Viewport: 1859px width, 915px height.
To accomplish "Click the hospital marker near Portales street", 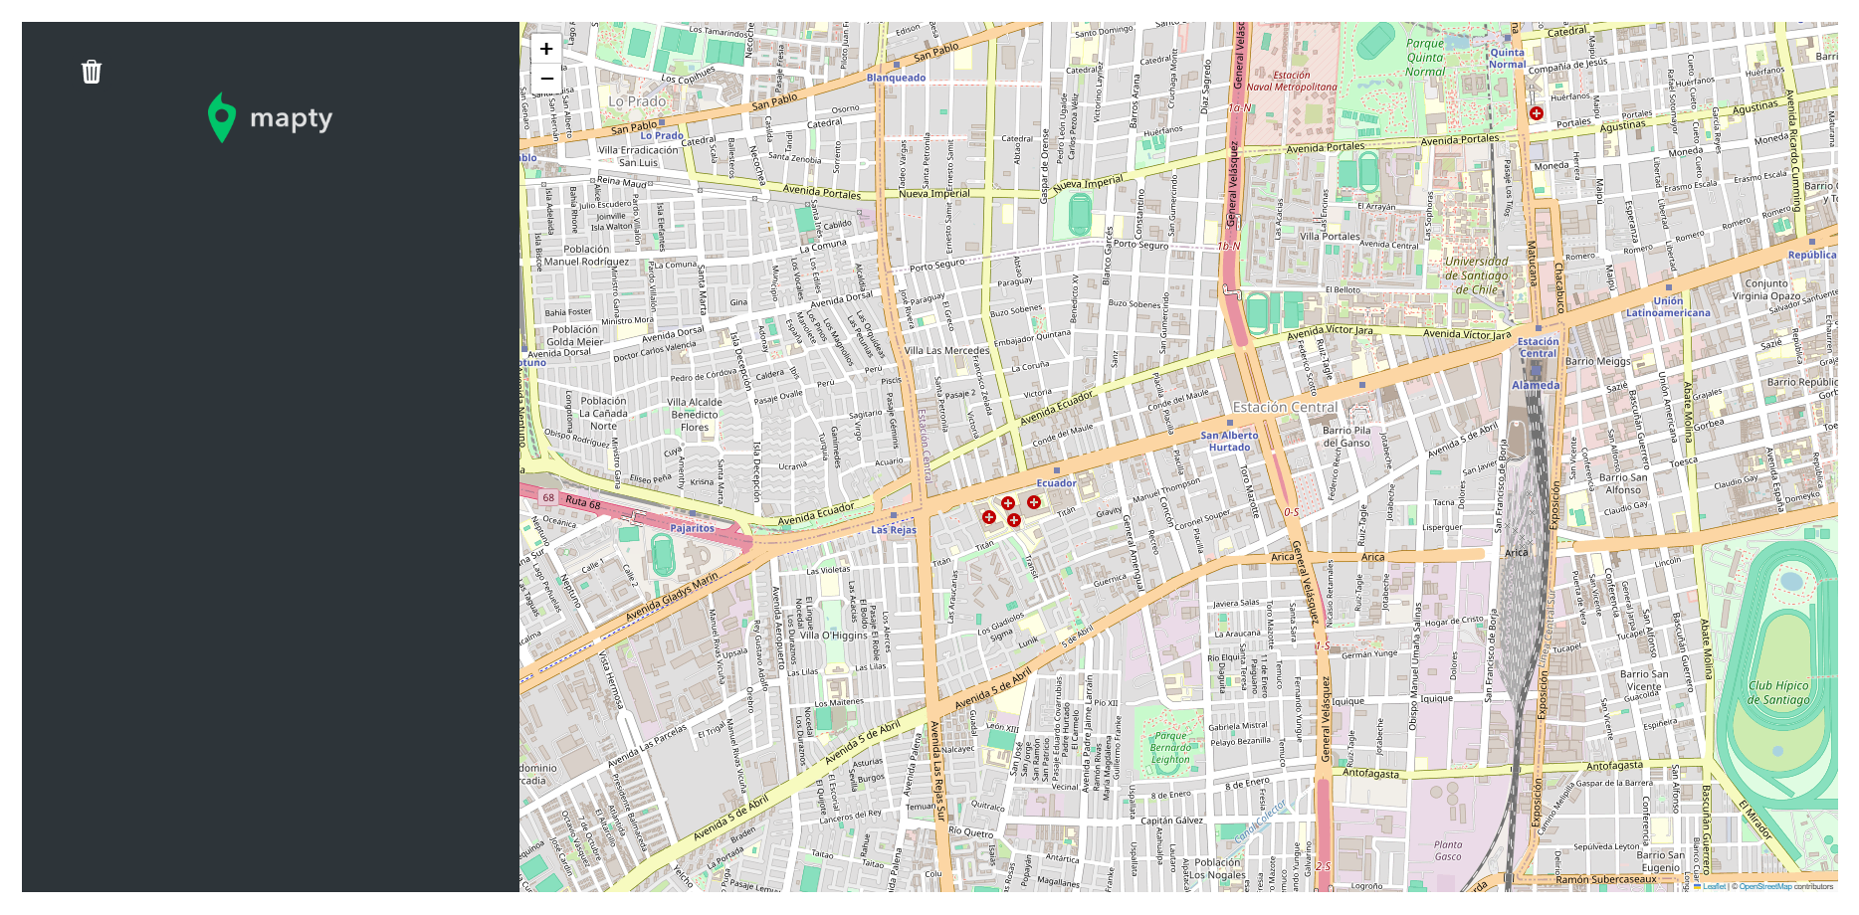I will click(x=1536, y=113).
